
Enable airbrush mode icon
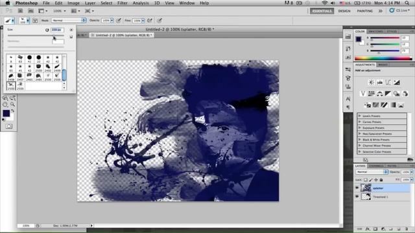150,20
